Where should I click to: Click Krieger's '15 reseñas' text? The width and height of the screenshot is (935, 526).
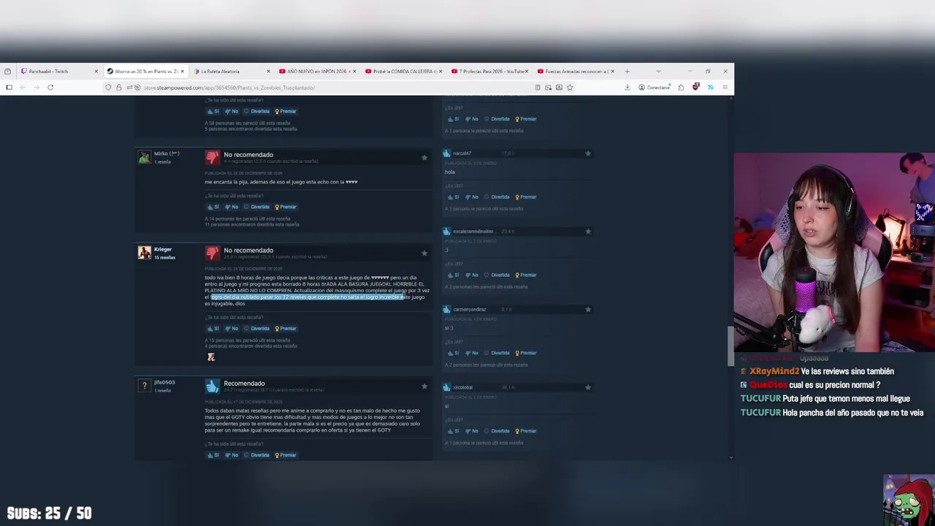click(164, 258)
